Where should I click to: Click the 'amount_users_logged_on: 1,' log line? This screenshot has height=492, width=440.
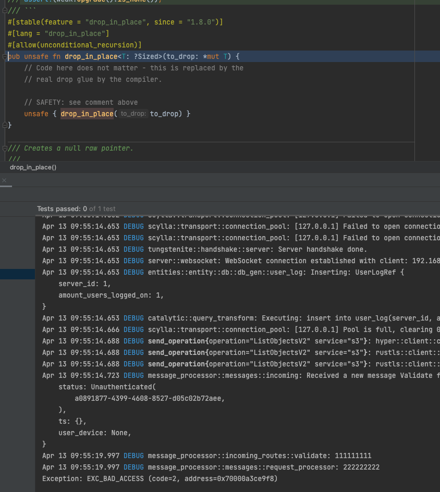click(111, 296)
